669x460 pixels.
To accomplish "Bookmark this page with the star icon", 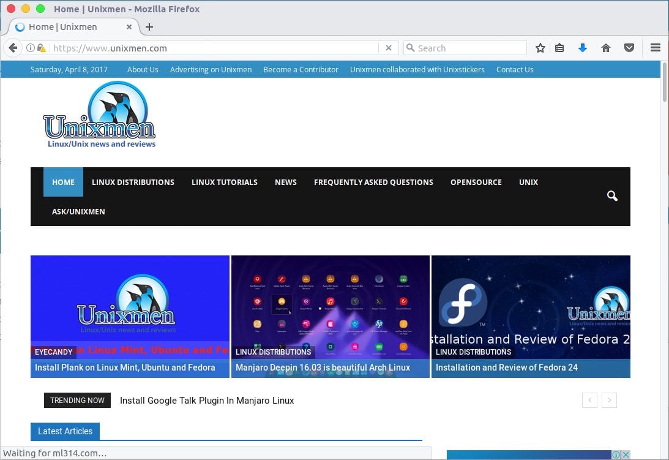I will pos(540,48).
